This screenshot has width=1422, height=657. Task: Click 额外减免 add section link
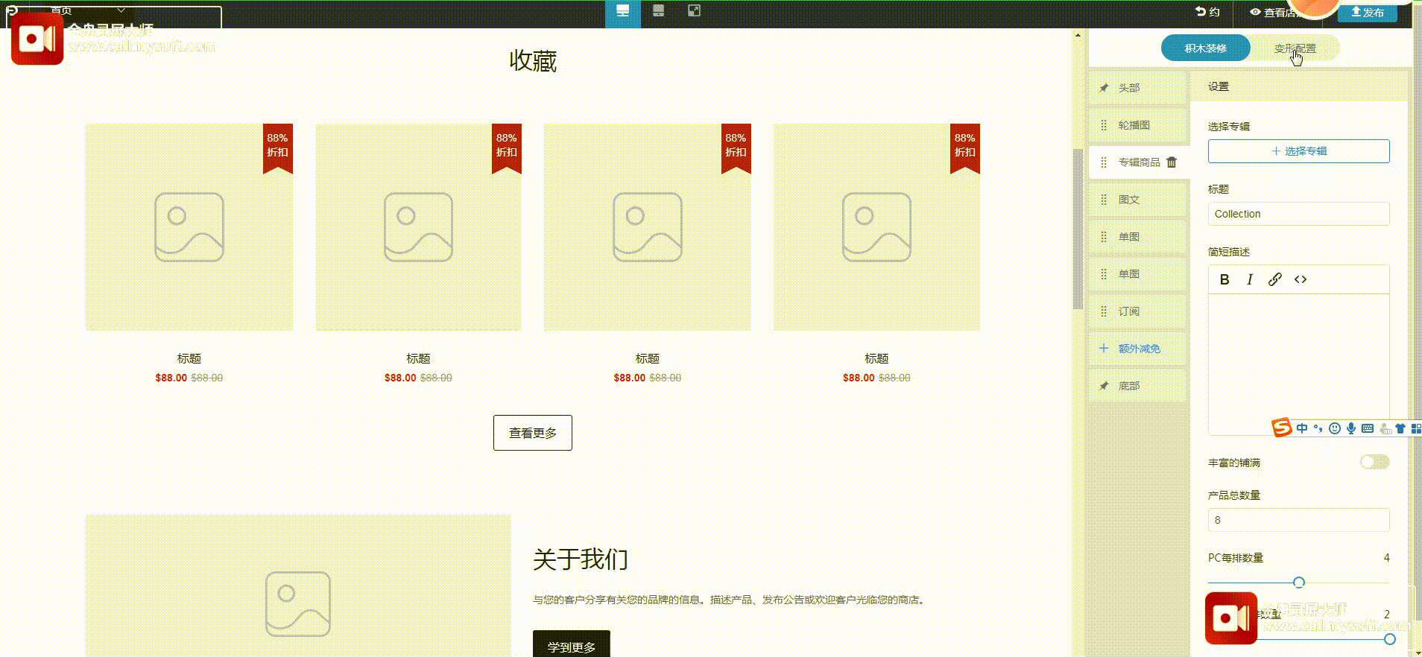(x=1139, y=349)
